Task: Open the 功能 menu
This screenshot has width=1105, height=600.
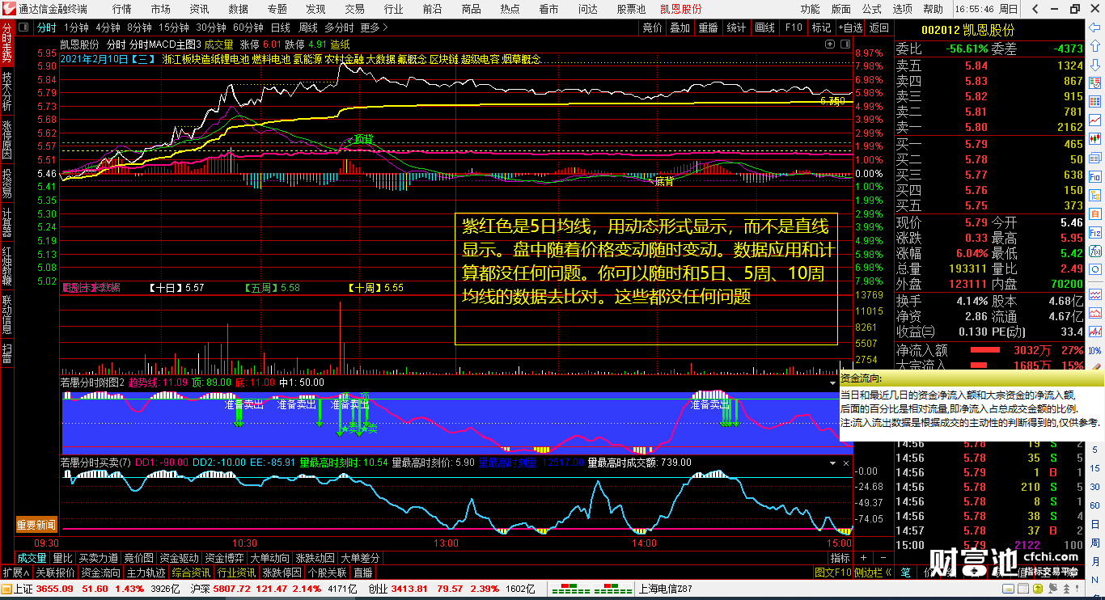Action: click(x=811, y=9)
